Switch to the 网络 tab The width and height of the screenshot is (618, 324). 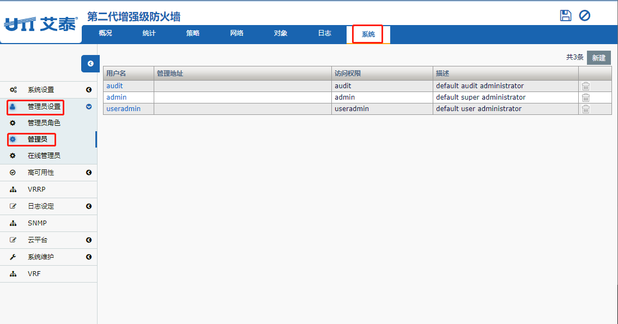point(237,33)
